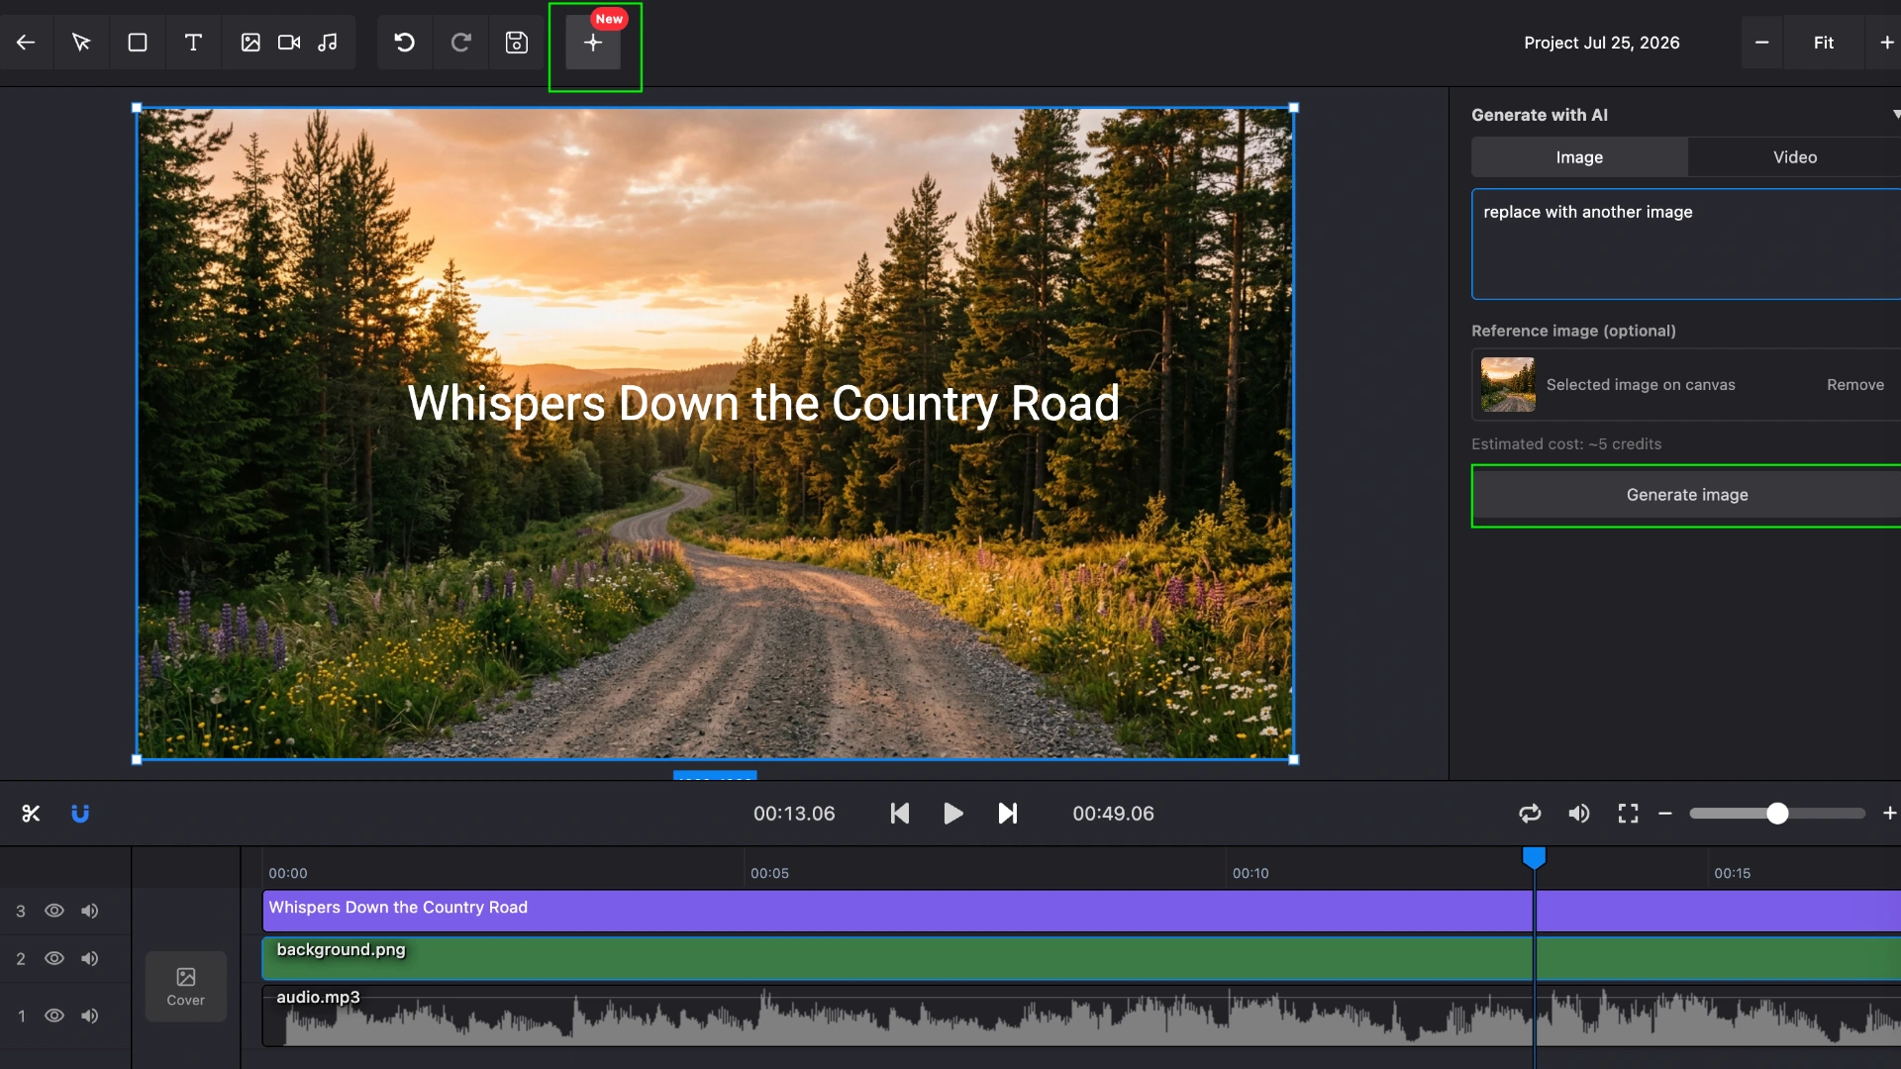Go back using the left arrow icon
Screen dimensions: 1901x1069
26,43
